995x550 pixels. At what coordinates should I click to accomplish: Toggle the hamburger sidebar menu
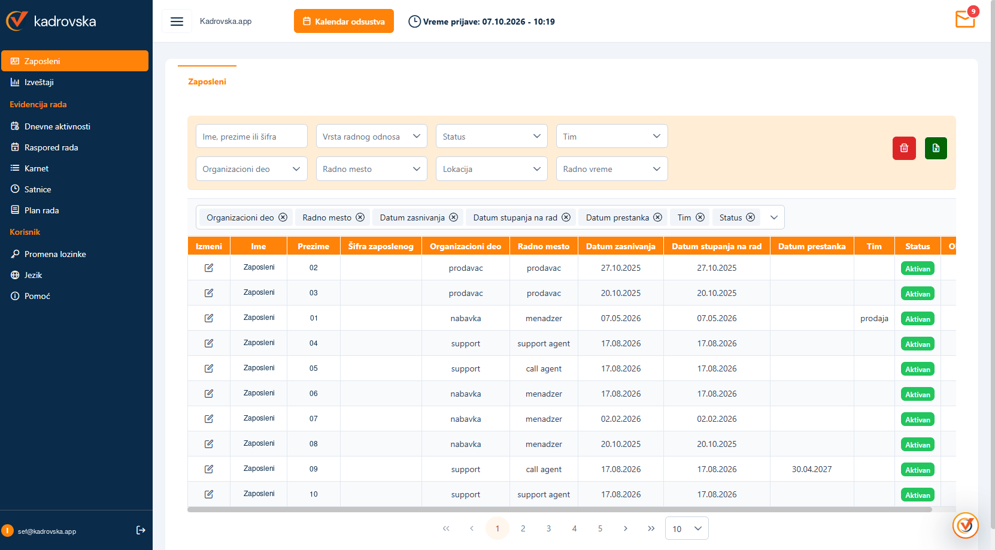point(177,22)
